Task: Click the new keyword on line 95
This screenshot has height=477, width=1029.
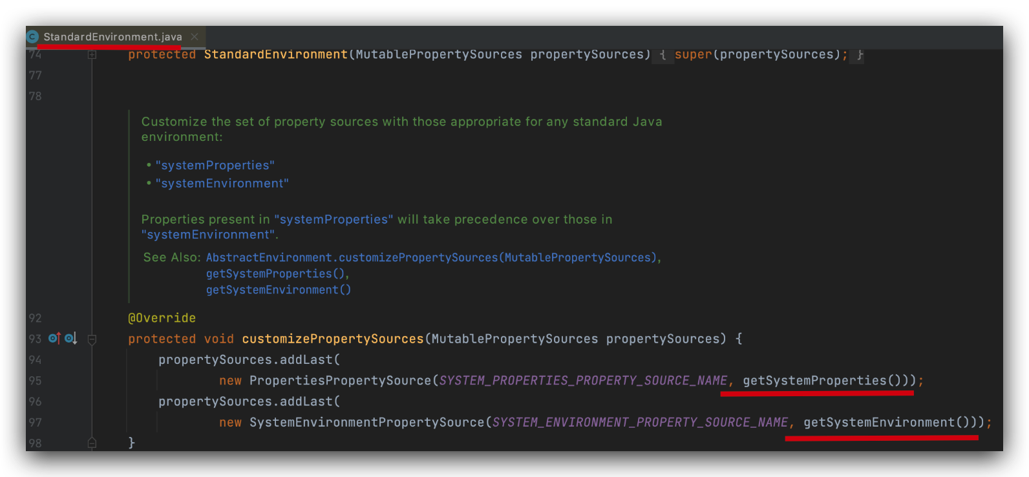Action: point(230,381)
